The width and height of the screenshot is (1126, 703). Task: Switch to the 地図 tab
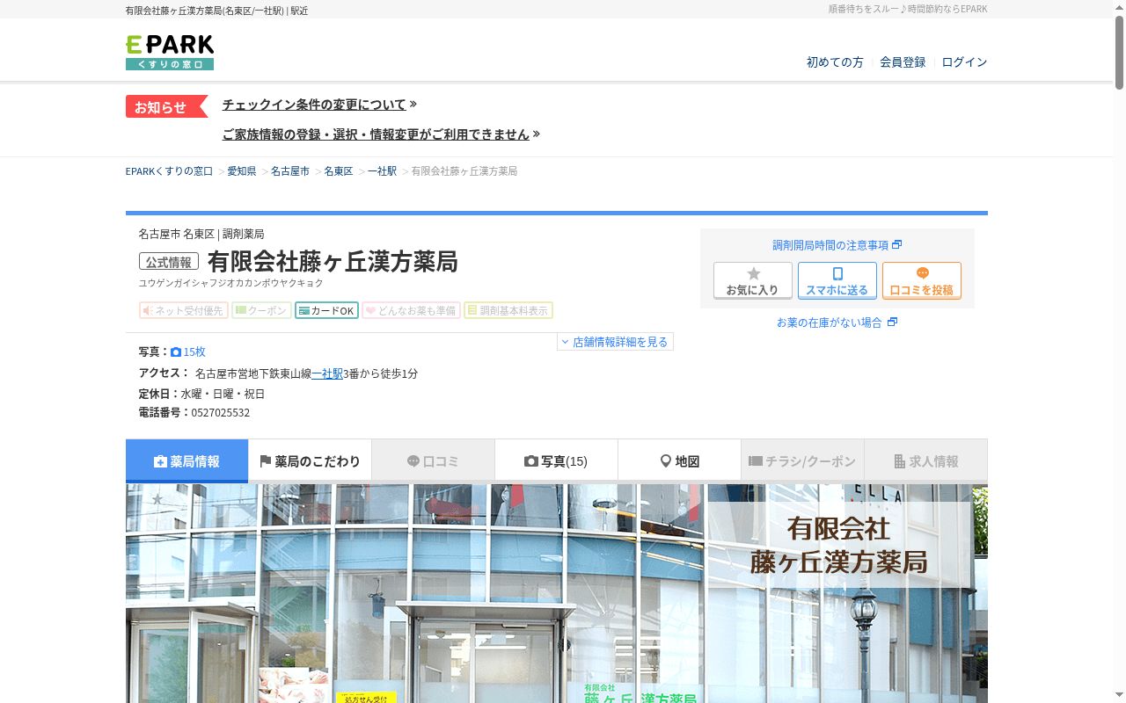(680, 461)
